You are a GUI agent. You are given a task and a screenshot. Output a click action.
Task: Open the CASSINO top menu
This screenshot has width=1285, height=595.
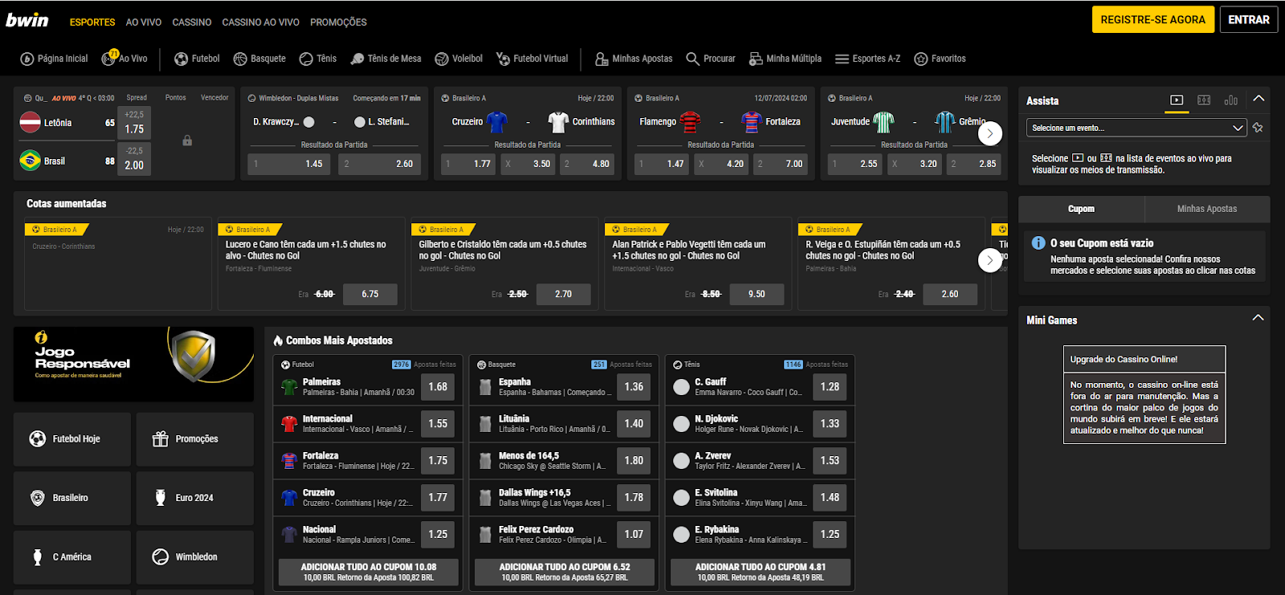point(192,22)
